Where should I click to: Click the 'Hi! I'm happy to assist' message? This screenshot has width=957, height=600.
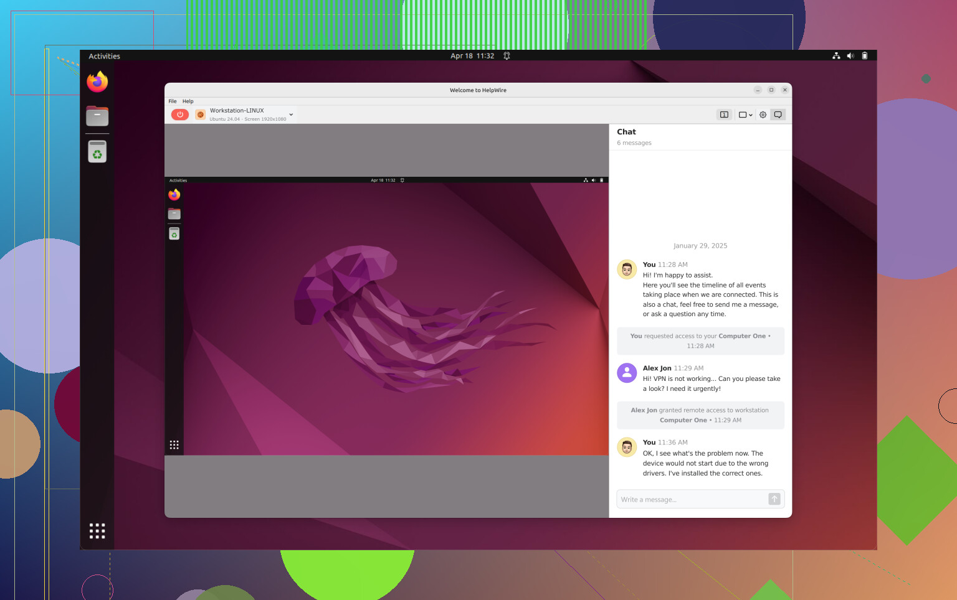click(711, 294)
